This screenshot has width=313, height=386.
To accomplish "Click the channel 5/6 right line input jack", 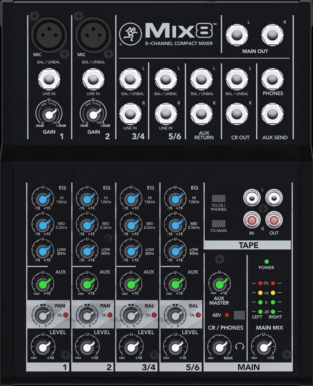I will point(166,114).
